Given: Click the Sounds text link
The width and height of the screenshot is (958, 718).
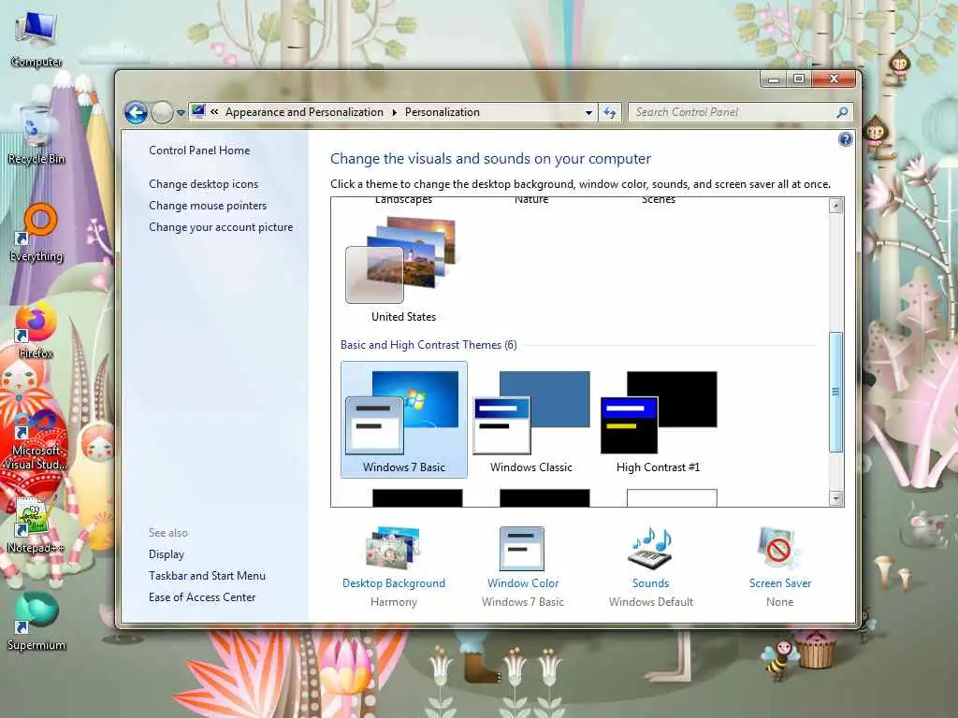Looking at the screenshot, I should pos(651,583).
